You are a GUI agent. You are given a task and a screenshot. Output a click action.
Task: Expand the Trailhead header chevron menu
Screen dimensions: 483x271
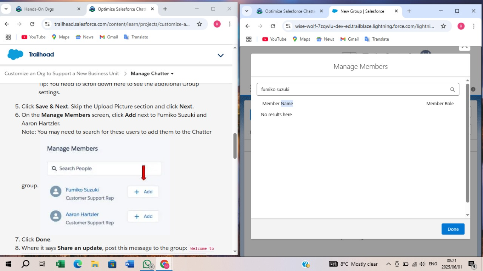coord(221,55)
